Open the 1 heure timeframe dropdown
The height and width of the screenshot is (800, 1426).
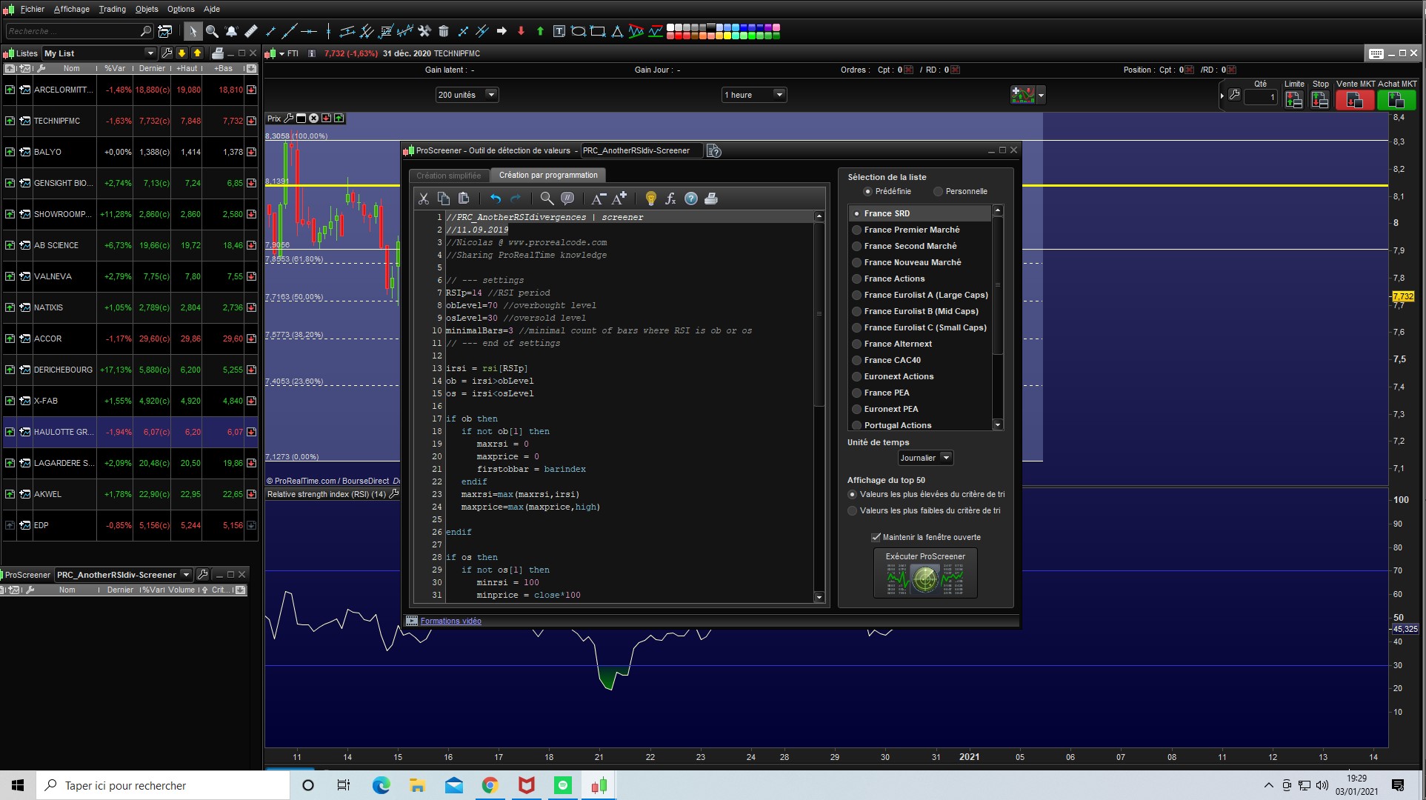pyautogui.click(x=753, y=95)
